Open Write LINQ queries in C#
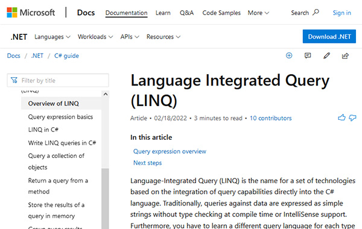Image resolution: width=362 pixels, height=229 pixels. (x=62, y=143)
